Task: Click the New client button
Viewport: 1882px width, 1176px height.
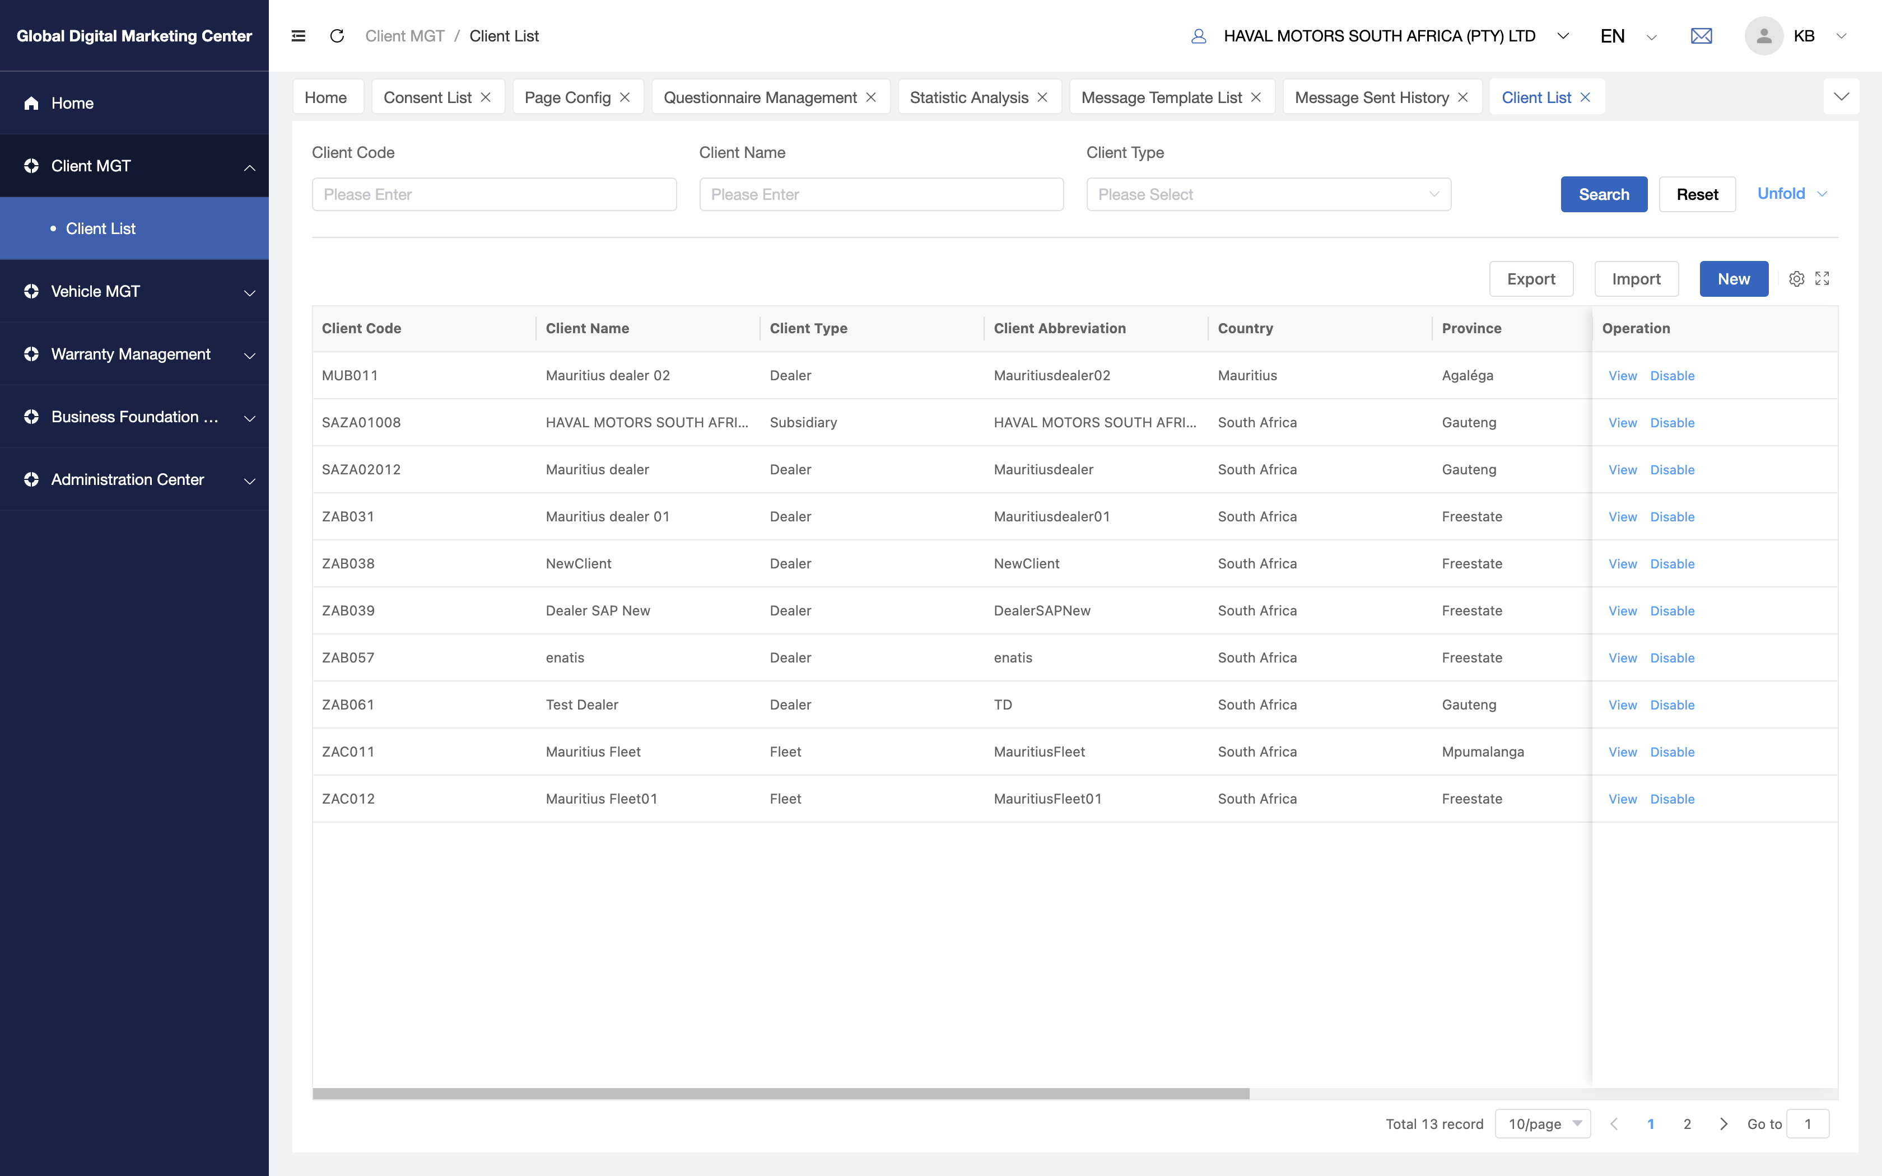Action: pos(1734,278)
